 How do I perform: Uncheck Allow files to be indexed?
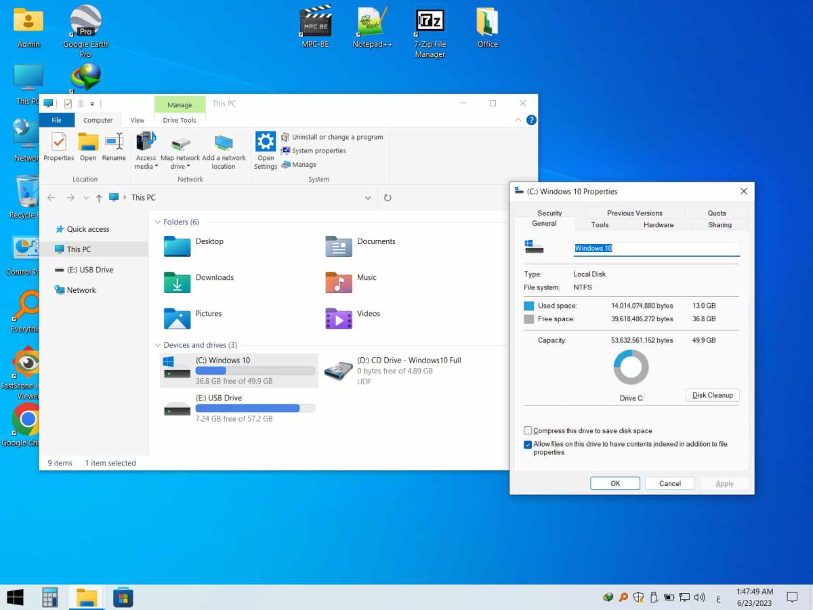pos(528,445)
